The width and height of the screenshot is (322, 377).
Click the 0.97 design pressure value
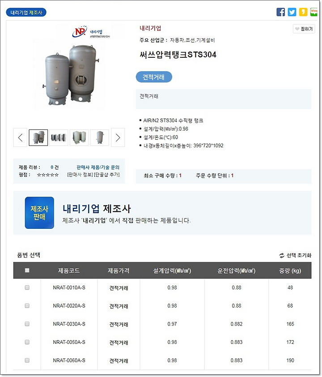[x=172, y=324]
